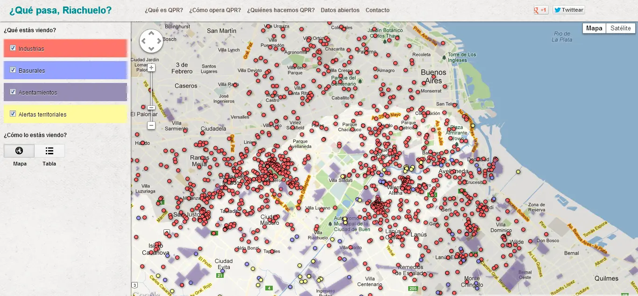The height and width of the screenshot is (296, 638).
Task: Open the Contacto page
Action: click(377, 10)
